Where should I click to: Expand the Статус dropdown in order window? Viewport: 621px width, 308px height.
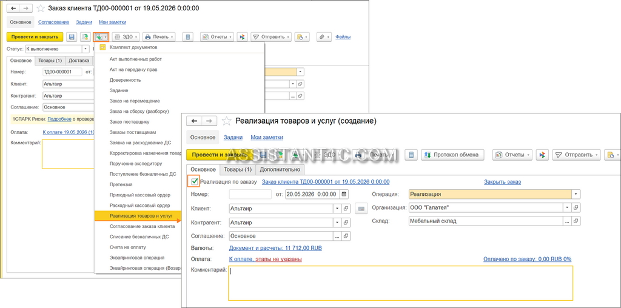click(x=86, y=49)
